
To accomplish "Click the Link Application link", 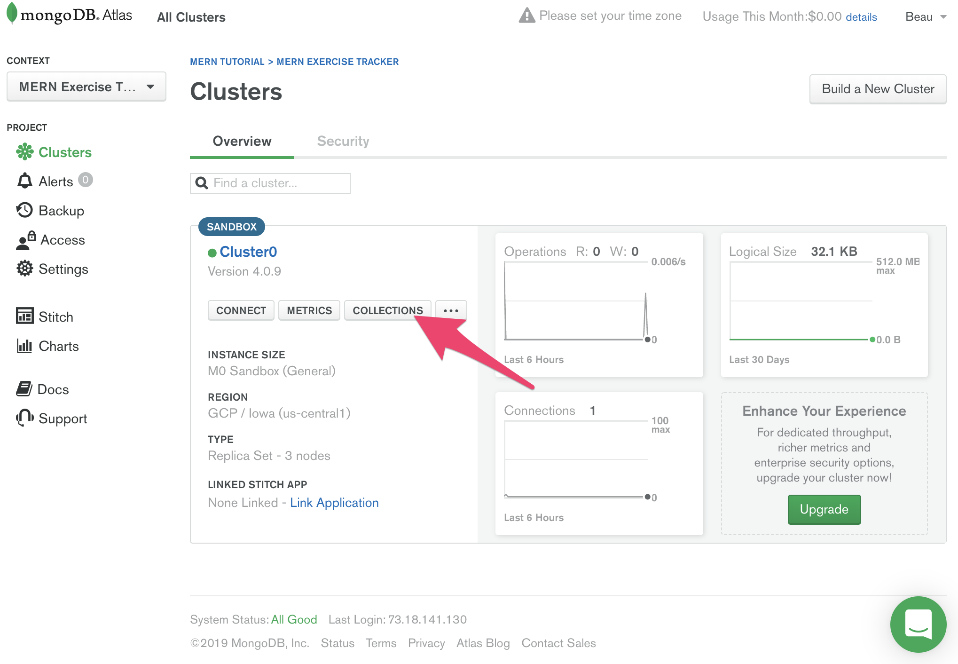I will pos(334,503).
